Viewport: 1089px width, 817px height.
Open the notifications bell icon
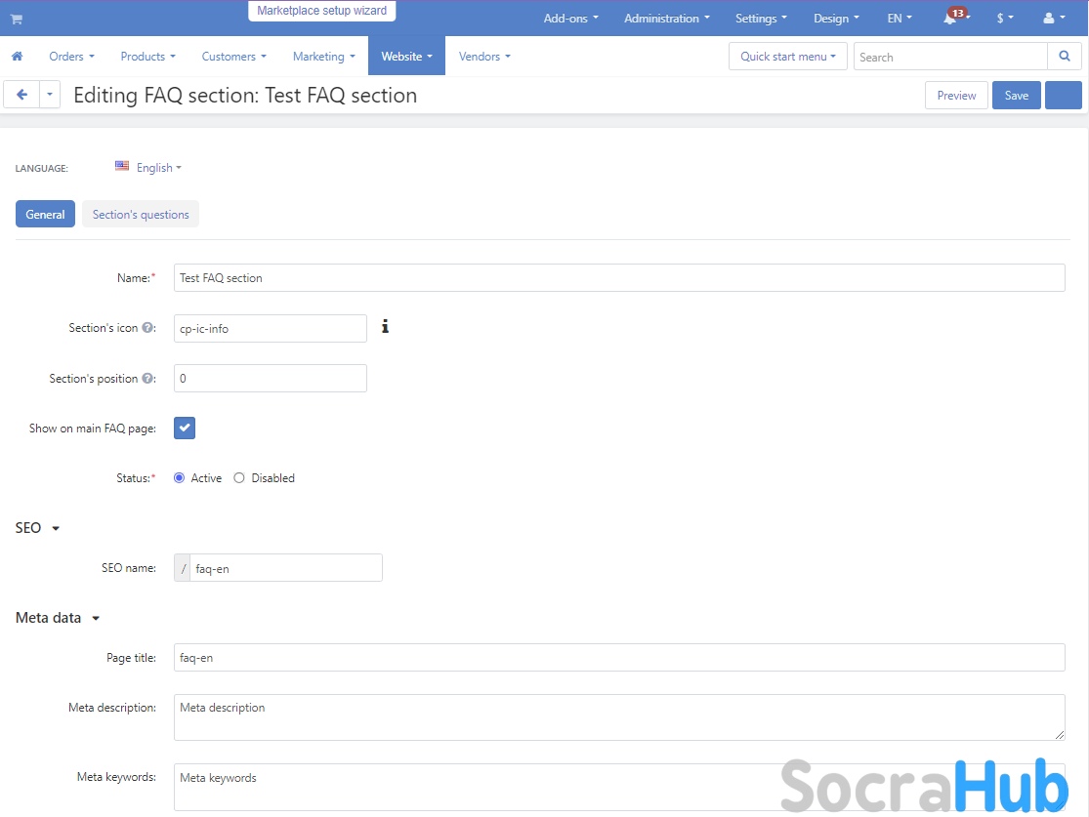pyautogui.click(x=950, y=19)
